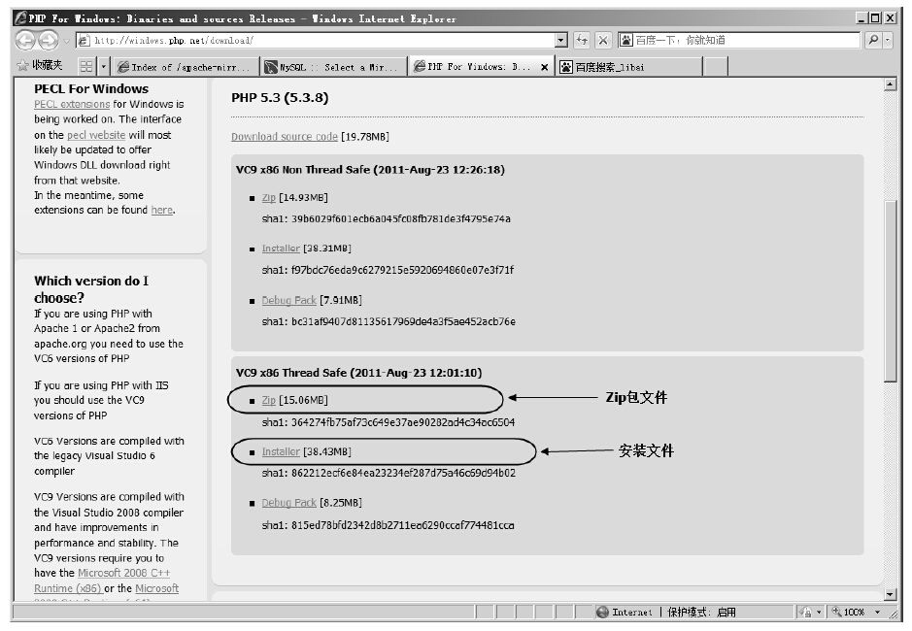Click the sha1 hash starting 364274fb
This screenshot has height=631, width=912.
tap(388, 422)
